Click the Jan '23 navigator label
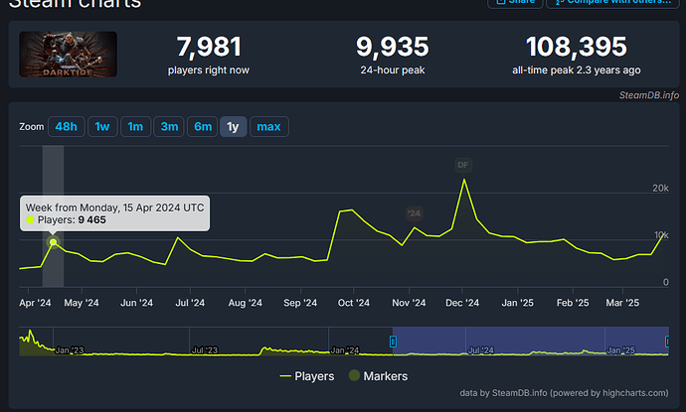 click(x=70, y=350)
